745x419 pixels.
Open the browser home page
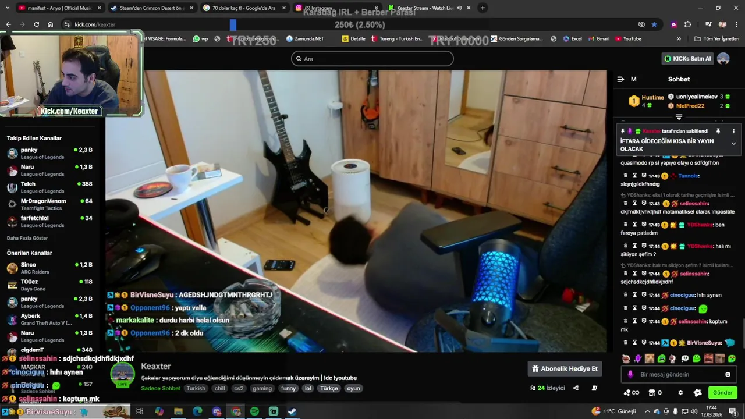click(50, 24)
